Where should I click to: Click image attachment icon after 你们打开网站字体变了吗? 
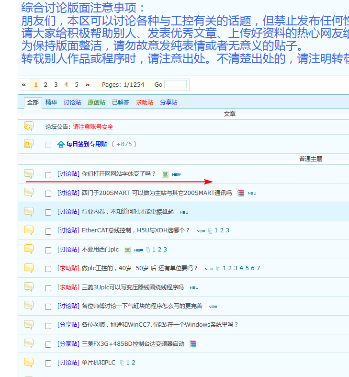(x=165, y=174)
